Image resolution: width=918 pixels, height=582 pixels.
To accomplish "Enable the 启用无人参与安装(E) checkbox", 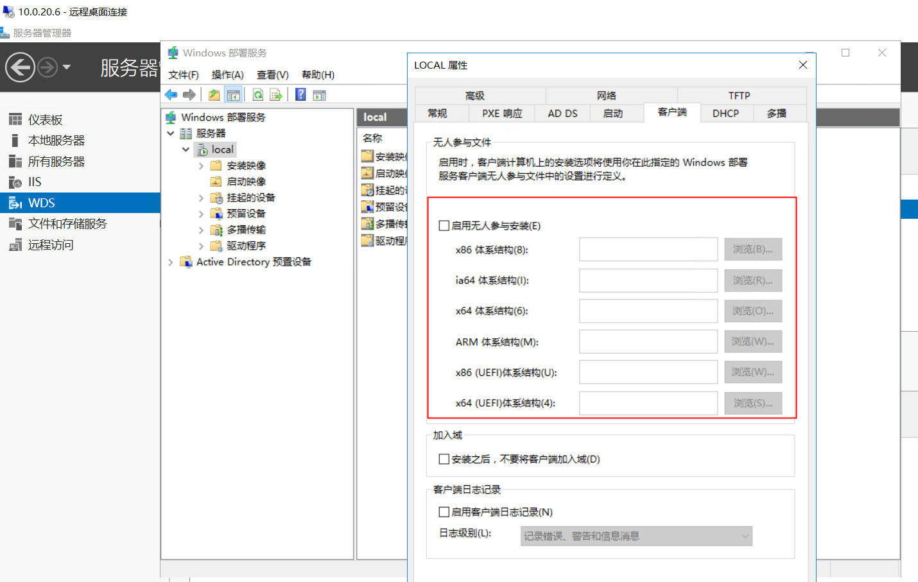I will point(444,226).
